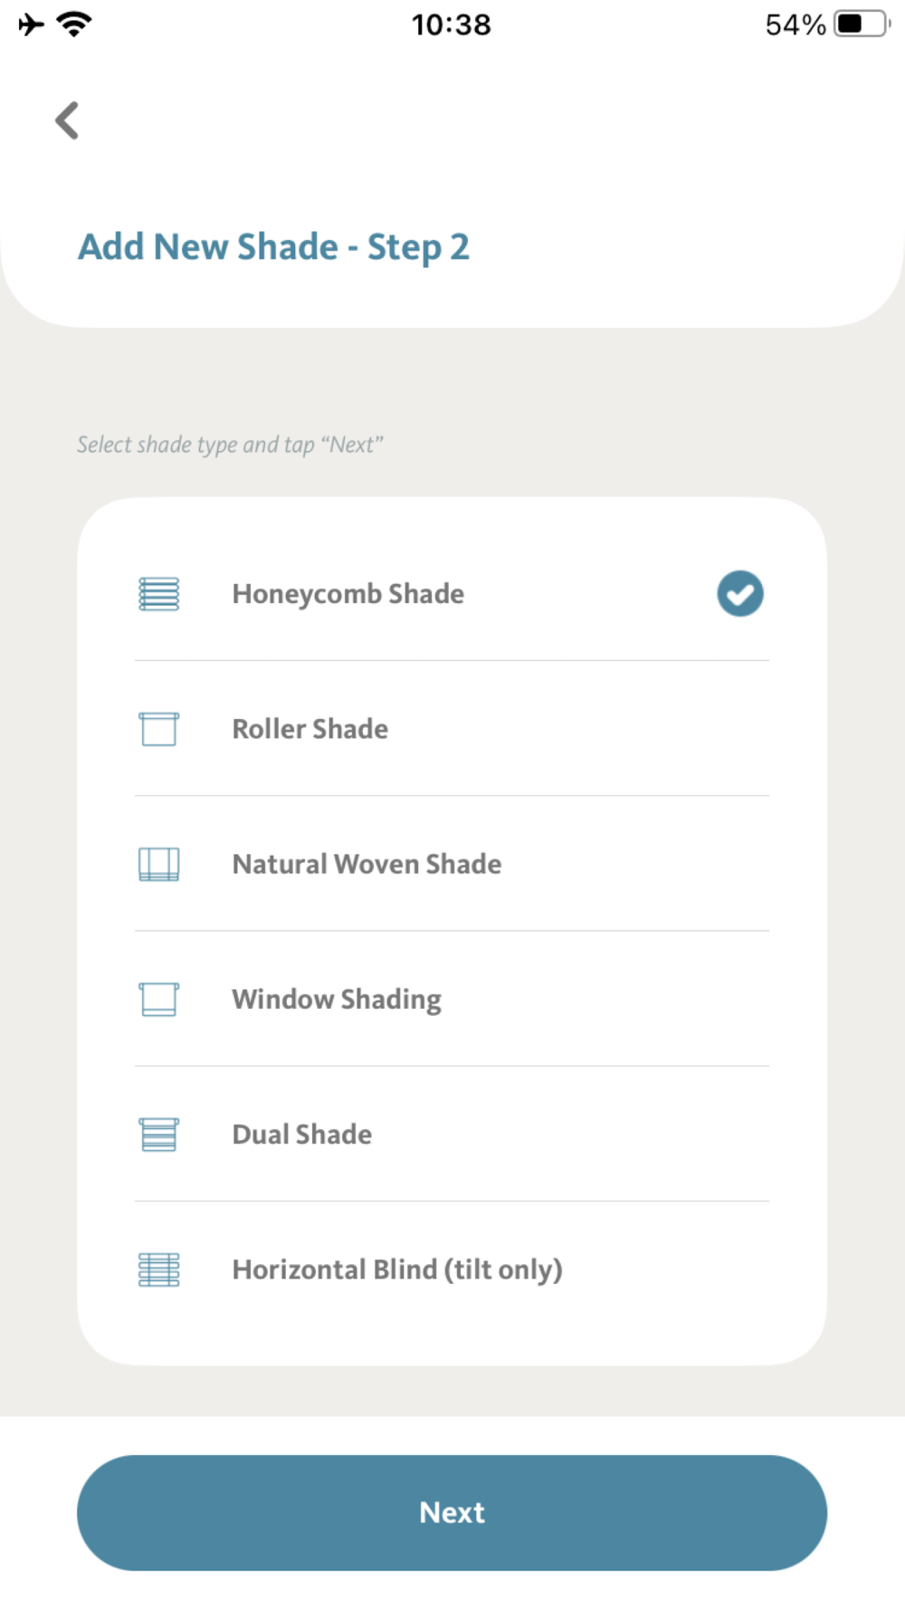Pick Horizontal Blind (tilt only)
The width and height of the screenshot is (905, 1610).
[452, 1270]
